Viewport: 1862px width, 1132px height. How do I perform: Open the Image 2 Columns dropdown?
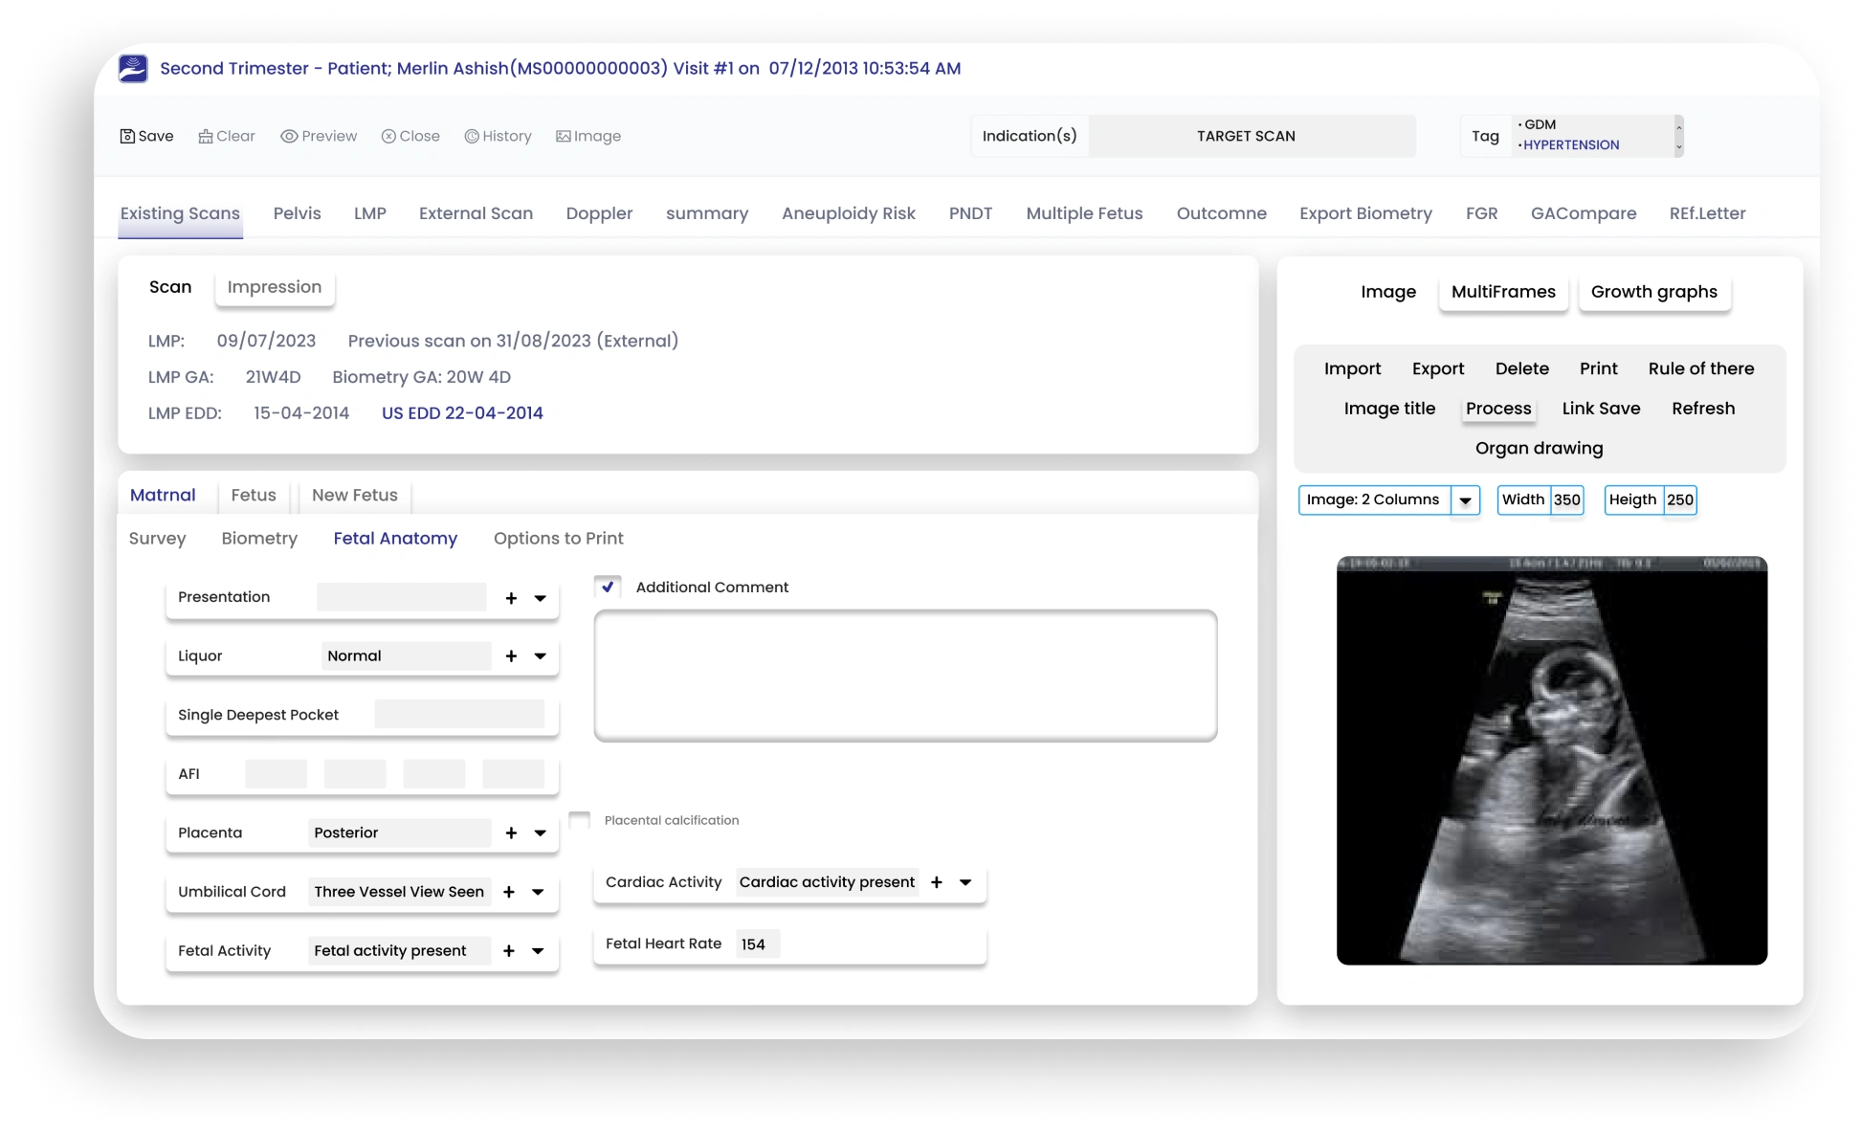pyautogui.click(x=1465, y=500)
